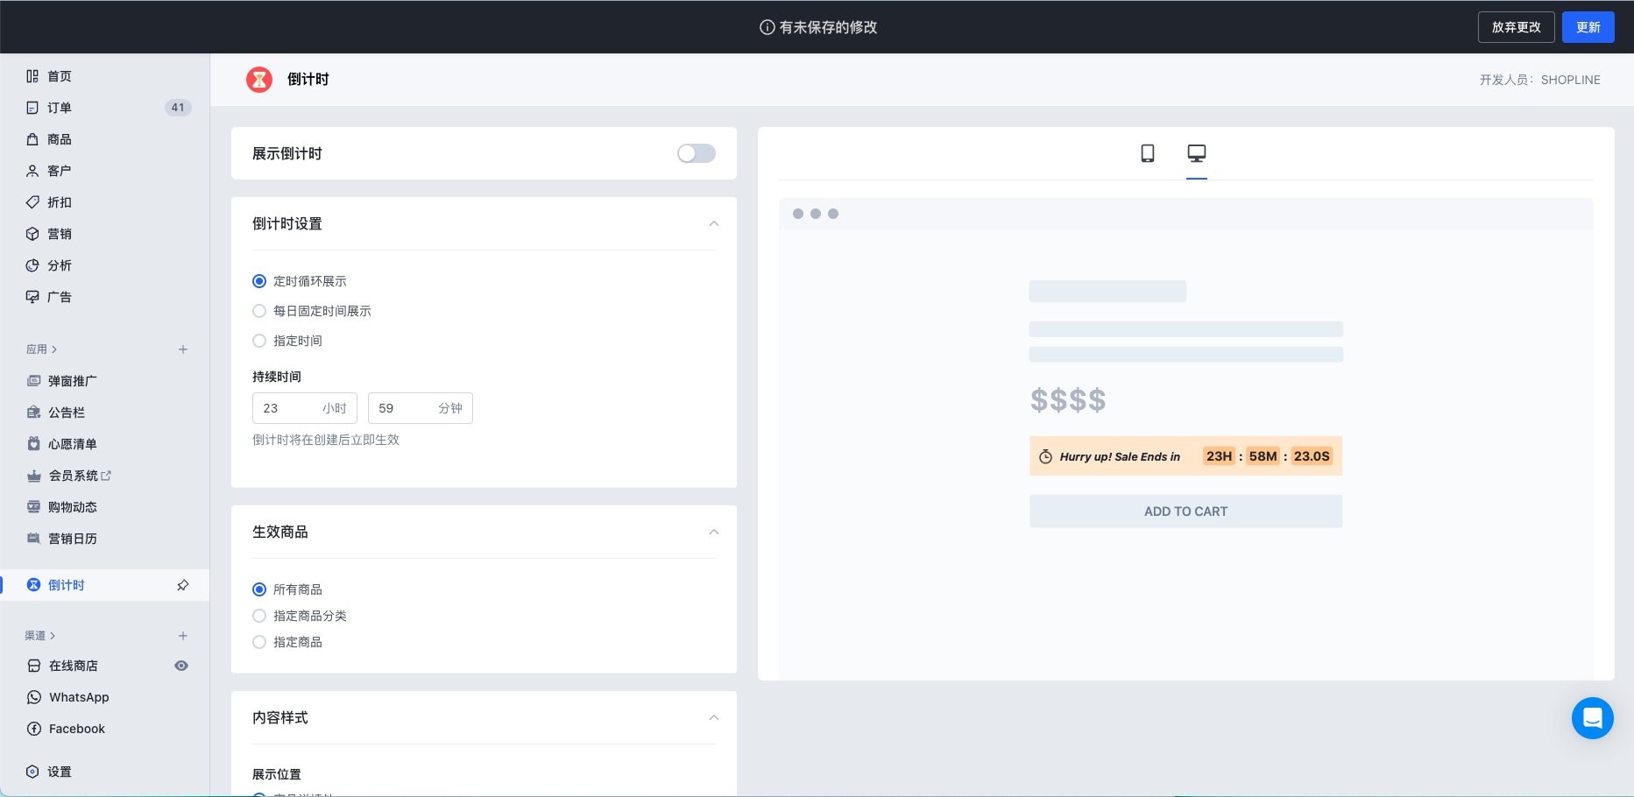1634x797 pixels.
Task: Switch preview to desktop monitor icon
Action: [1196, 153]
